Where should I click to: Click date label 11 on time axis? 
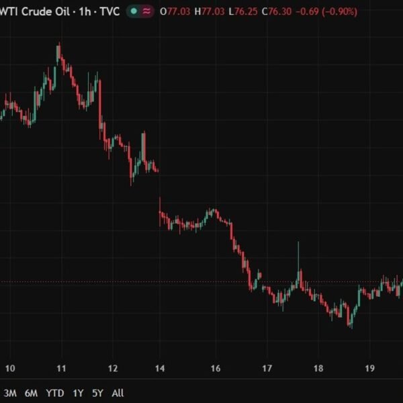(61, 368)
